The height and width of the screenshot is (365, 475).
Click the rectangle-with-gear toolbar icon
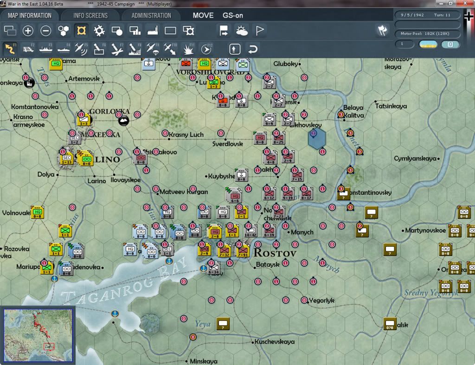tap(188, 31)
